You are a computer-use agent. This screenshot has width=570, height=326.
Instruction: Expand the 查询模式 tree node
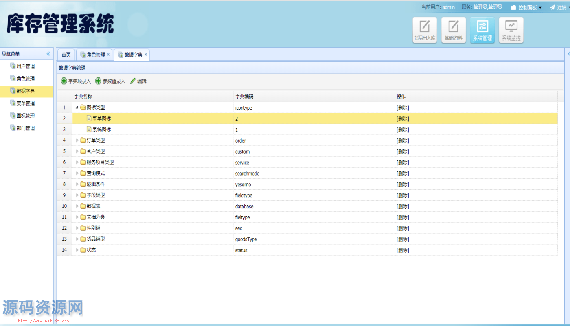point(77,173)
